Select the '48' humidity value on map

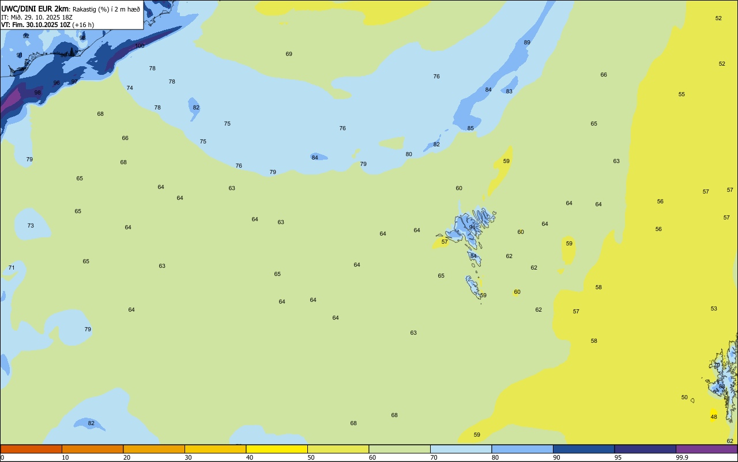[714, 417]
